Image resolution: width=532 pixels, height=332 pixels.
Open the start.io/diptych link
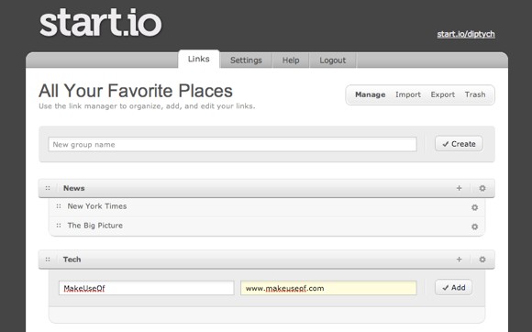[x=466, y=34]
